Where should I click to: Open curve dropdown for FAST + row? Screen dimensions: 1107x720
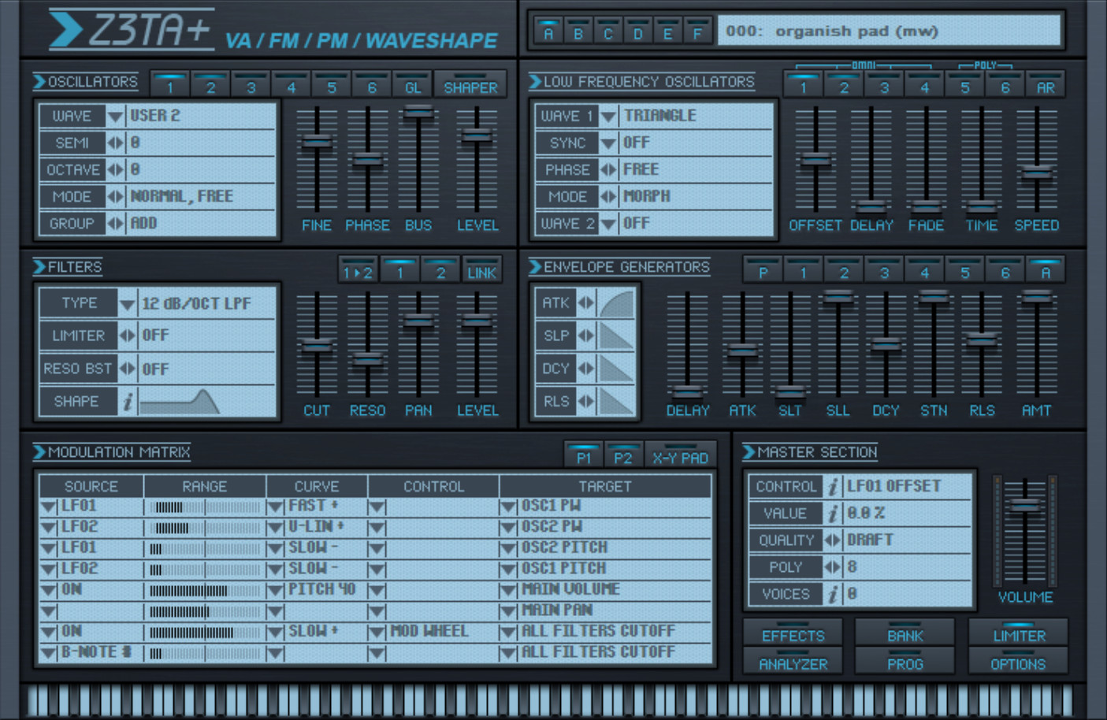click(275, 507)
